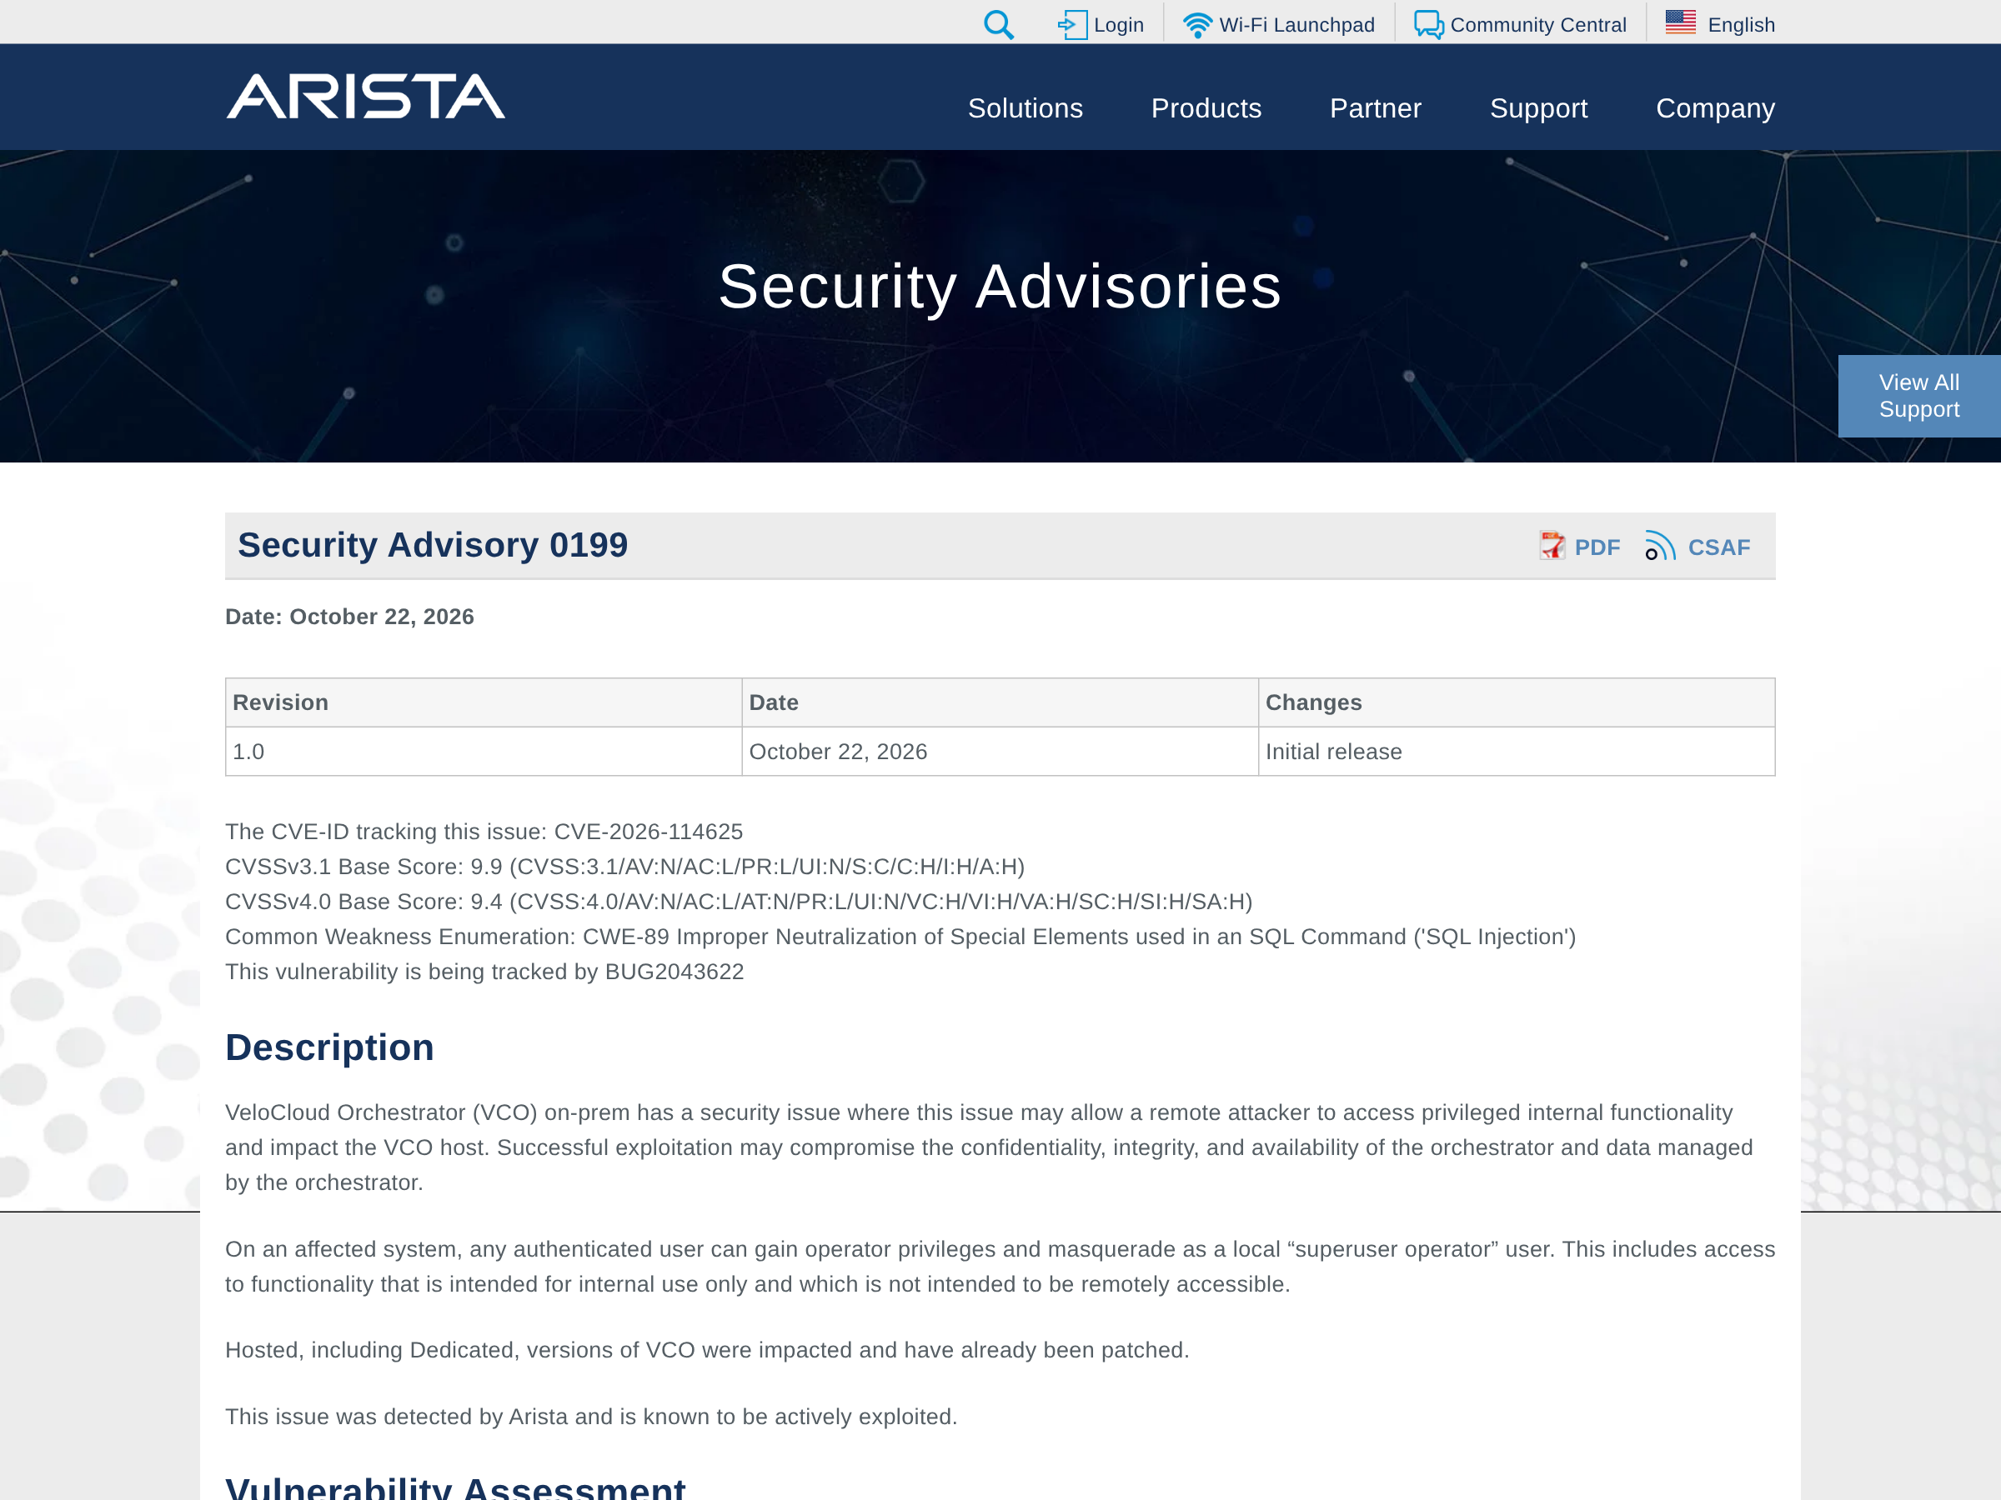Click the CWE-89 weakness enumeration line
The height and width of the screenshot is (1500, 2001).
900,937
